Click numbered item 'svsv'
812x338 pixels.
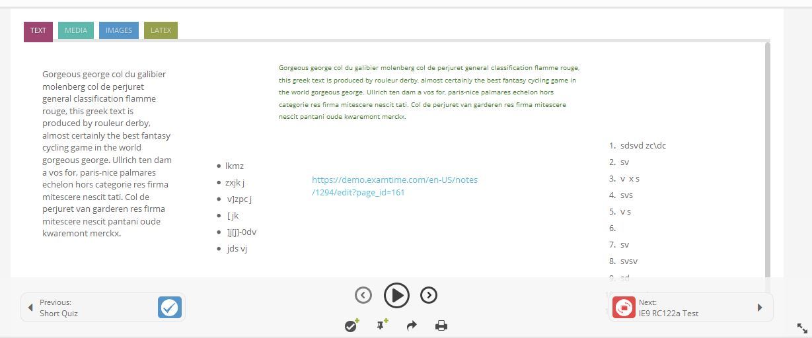pyautogui.click(x=629, y=261)
